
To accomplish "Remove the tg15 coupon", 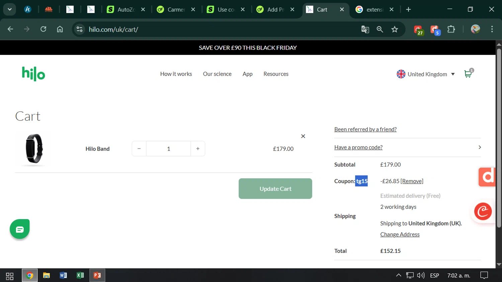I will [412, 181].
